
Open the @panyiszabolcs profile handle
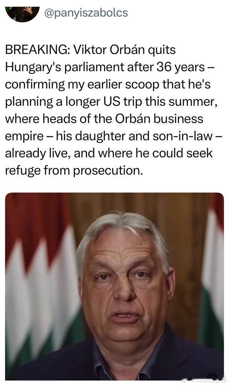(x=86, y=13)
